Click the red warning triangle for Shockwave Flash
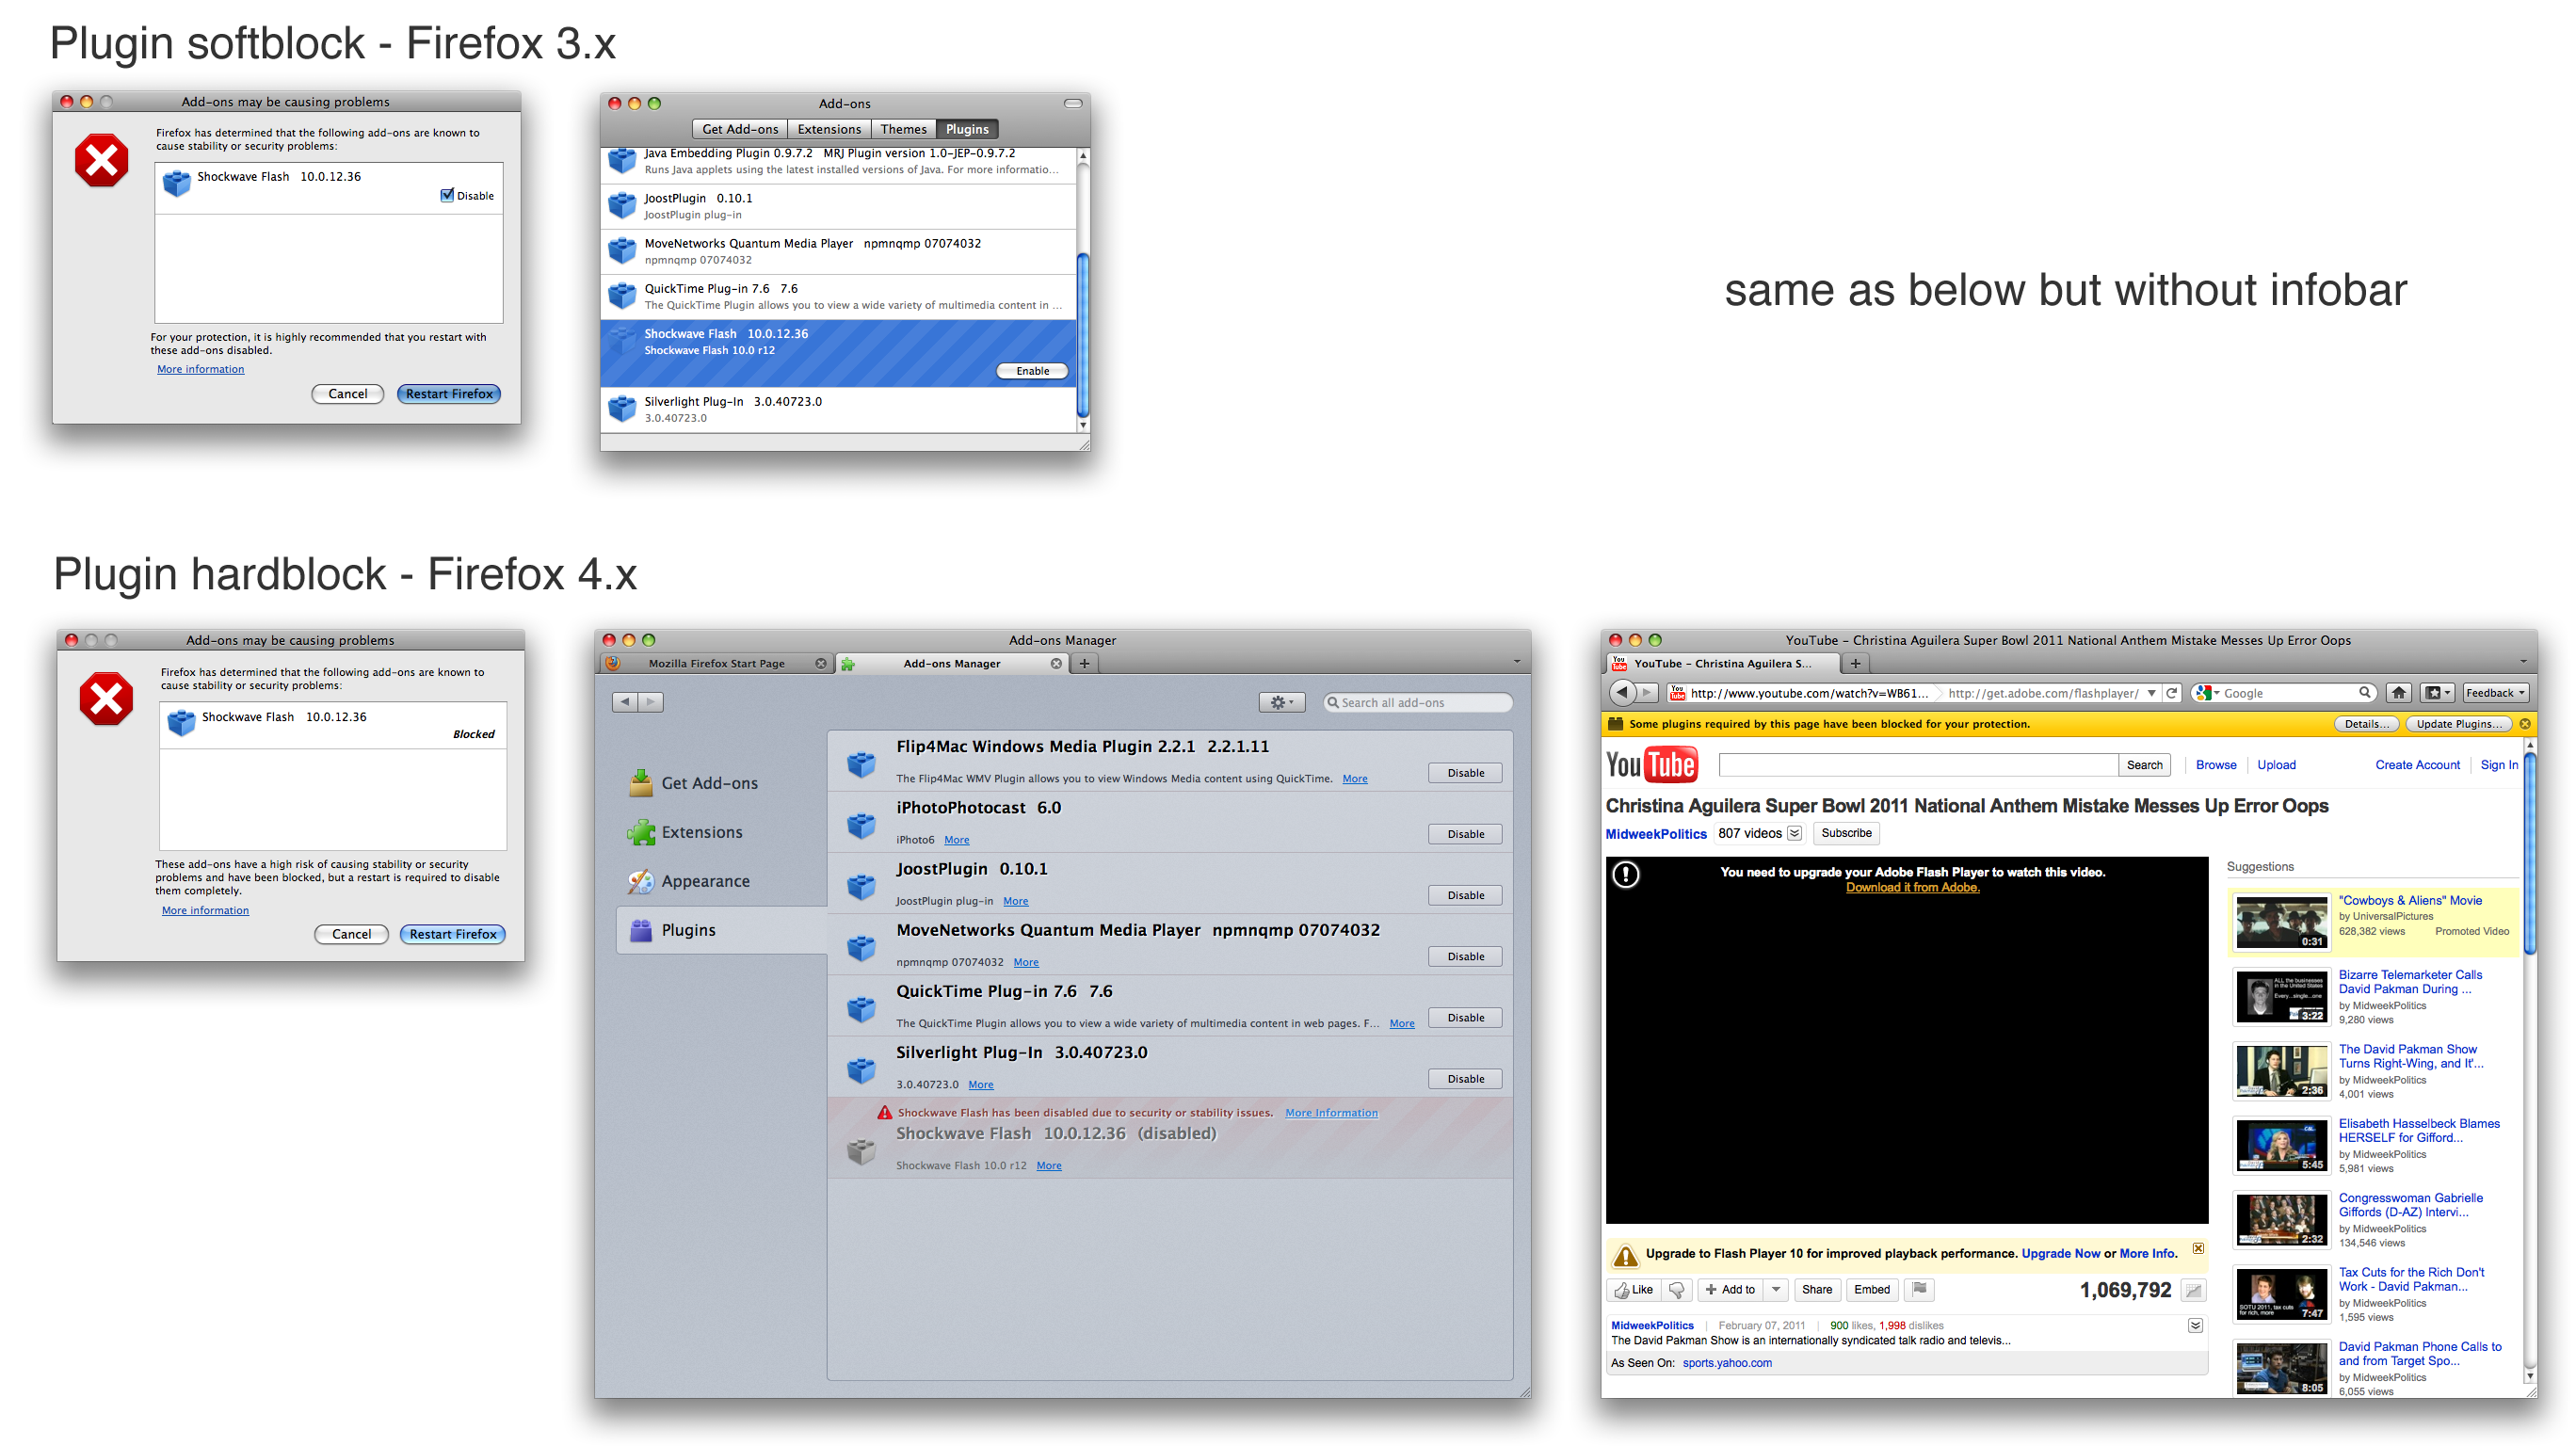 pos(884,1112)
